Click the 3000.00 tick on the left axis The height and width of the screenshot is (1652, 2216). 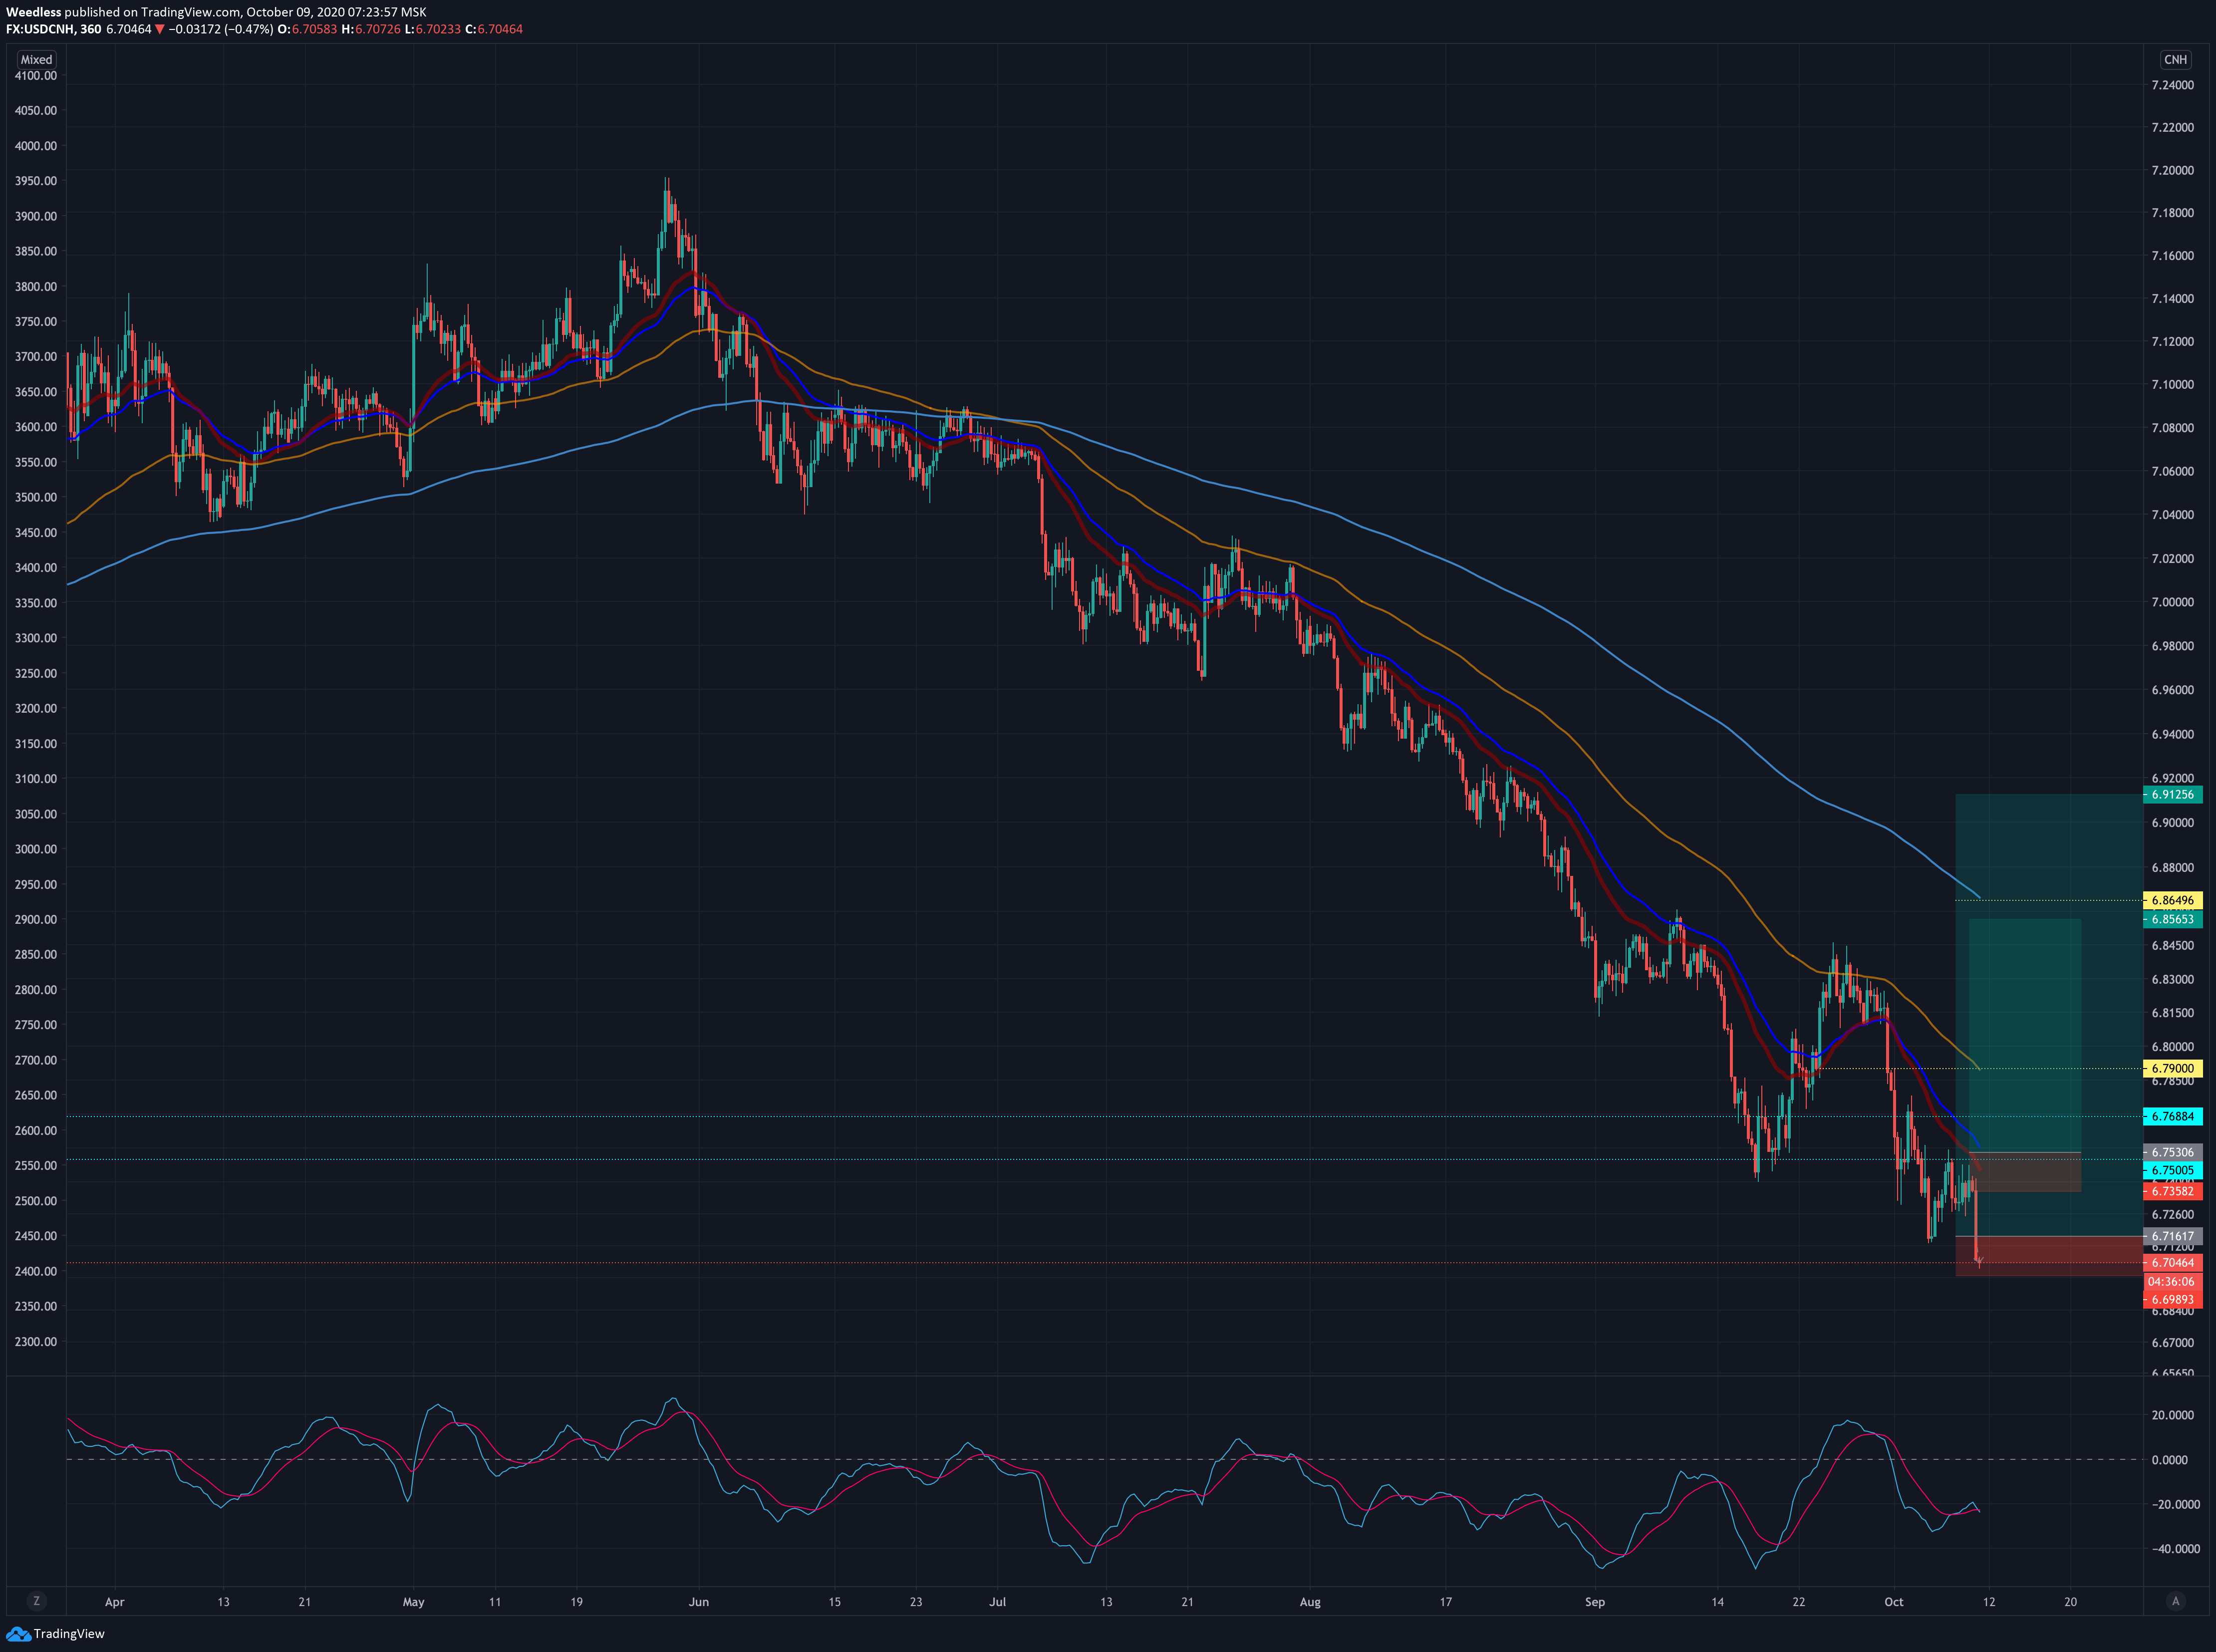coord(36,849)
